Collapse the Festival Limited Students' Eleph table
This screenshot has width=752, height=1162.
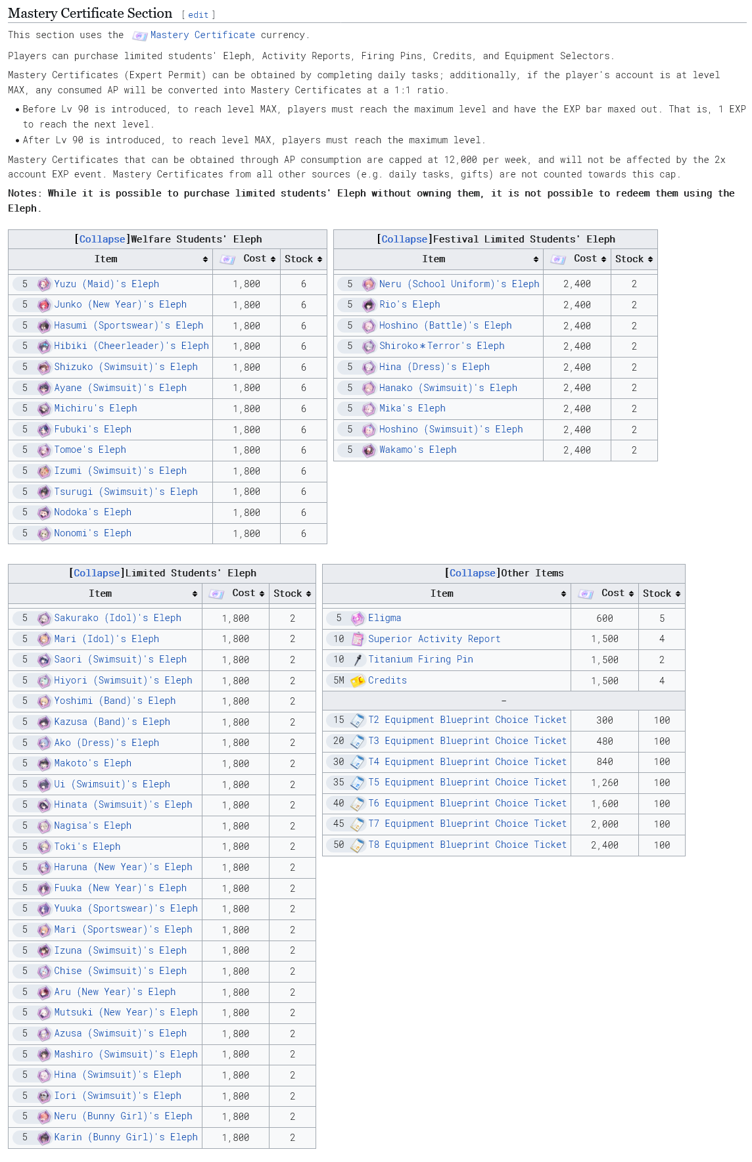[404, 239]
